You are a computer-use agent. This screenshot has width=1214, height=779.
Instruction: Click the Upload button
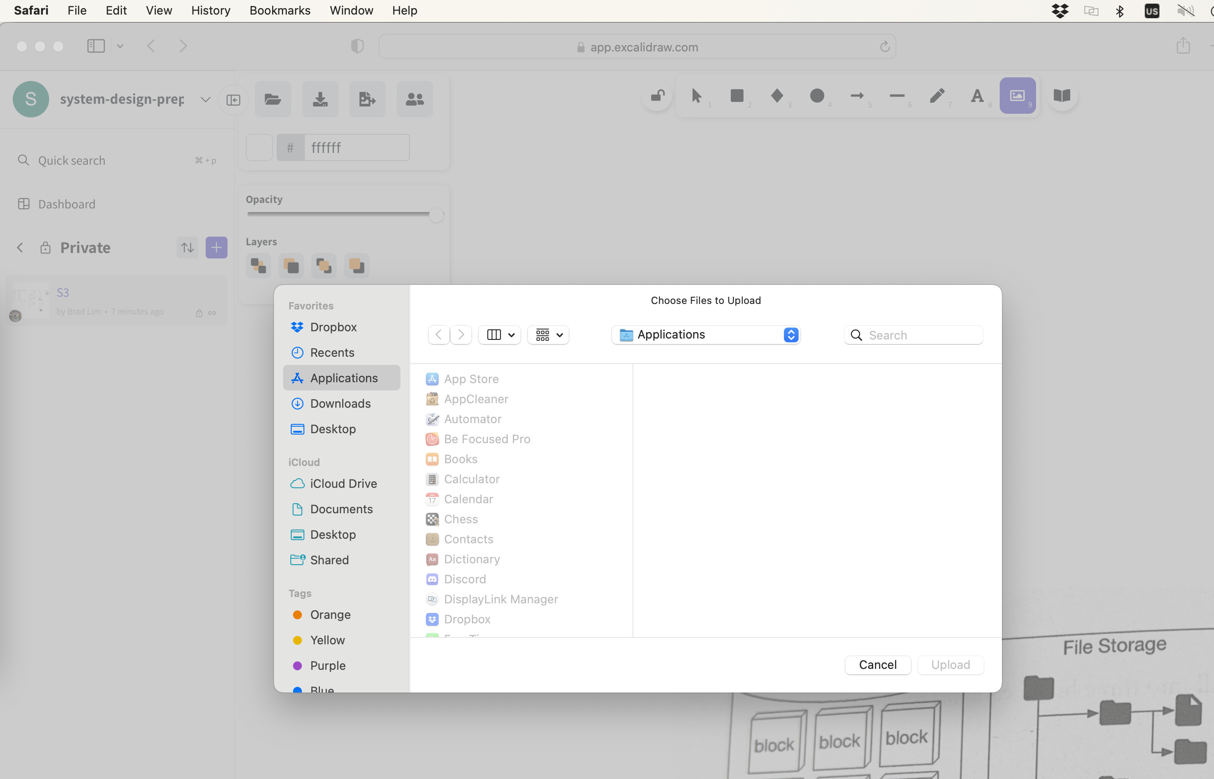pos(951,665)
